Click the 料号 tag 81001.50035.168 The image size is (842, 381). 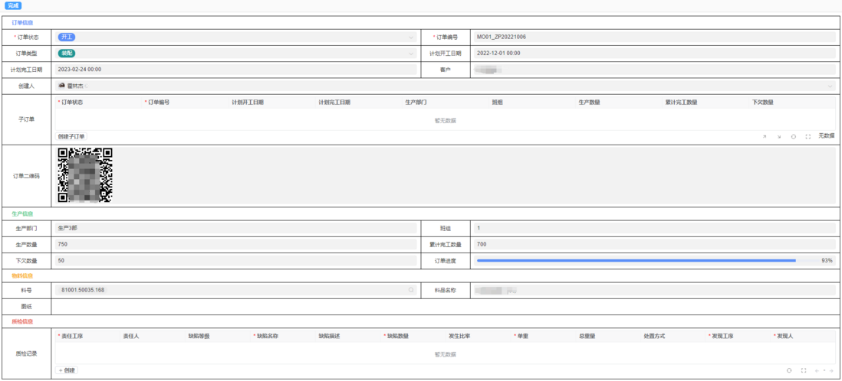pos(83,290)
